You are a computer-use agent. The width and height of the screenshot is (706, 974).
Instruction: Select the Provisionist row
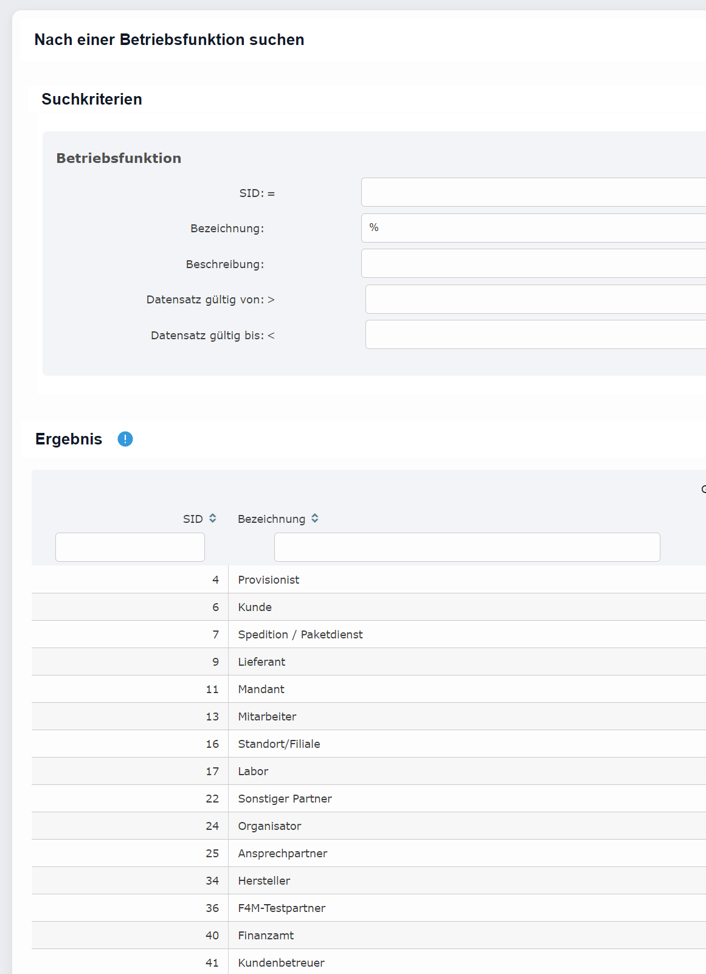click(x=269, y=580)
